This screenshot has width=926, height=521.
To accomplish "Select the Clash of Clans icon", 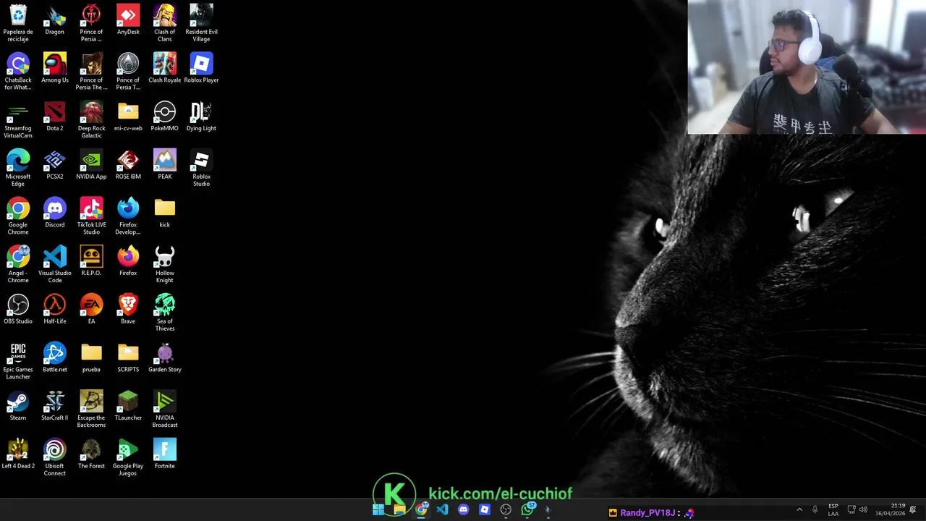I will coord(165,22).
